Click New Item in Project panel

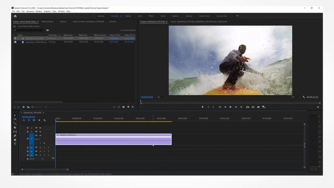[x=128, y=107]
